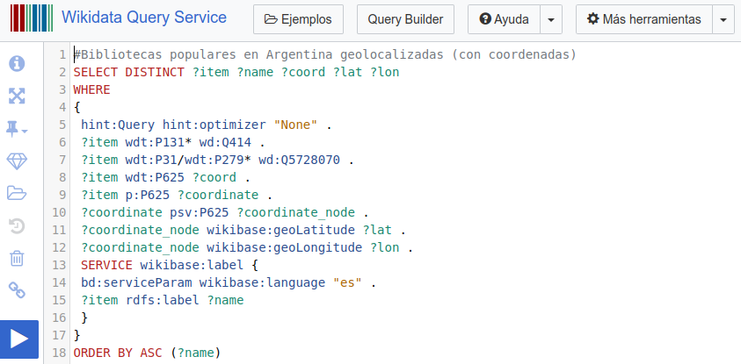
Task: Click the diamond format-query icon
Action: (17, 161)
